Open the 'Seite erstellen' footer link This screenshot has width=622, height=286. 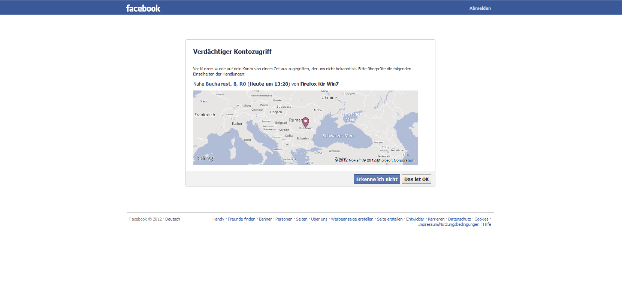(x=390, y=219)
